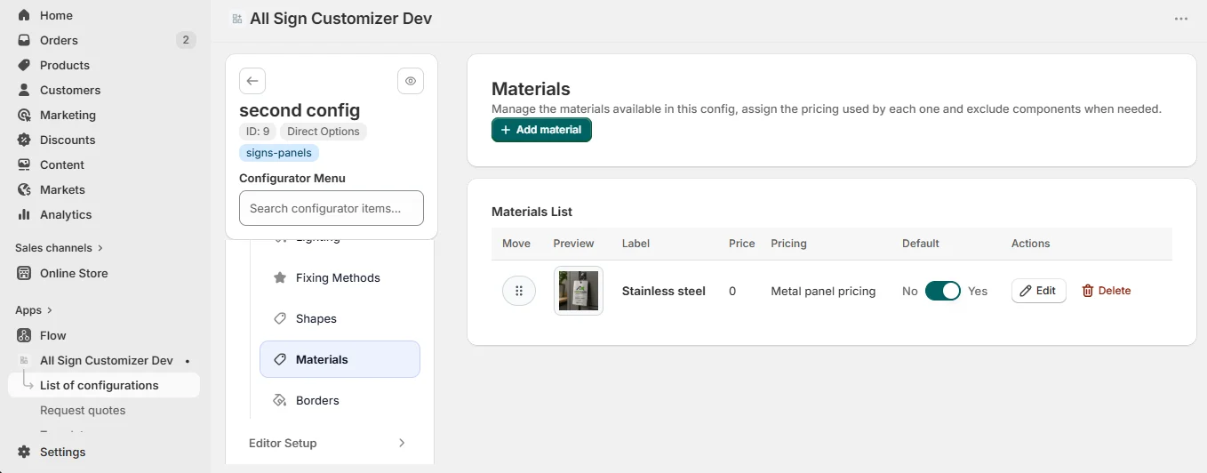
Task: Expand the Apps section chevron
Action: point(50,310)
